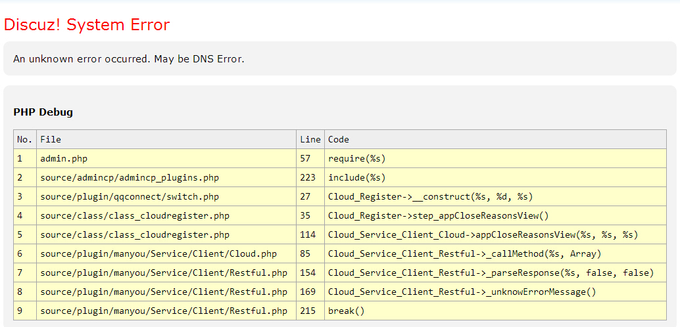Select the 'source/admincp/admincp_plugins.php' cell

point(166,177)
